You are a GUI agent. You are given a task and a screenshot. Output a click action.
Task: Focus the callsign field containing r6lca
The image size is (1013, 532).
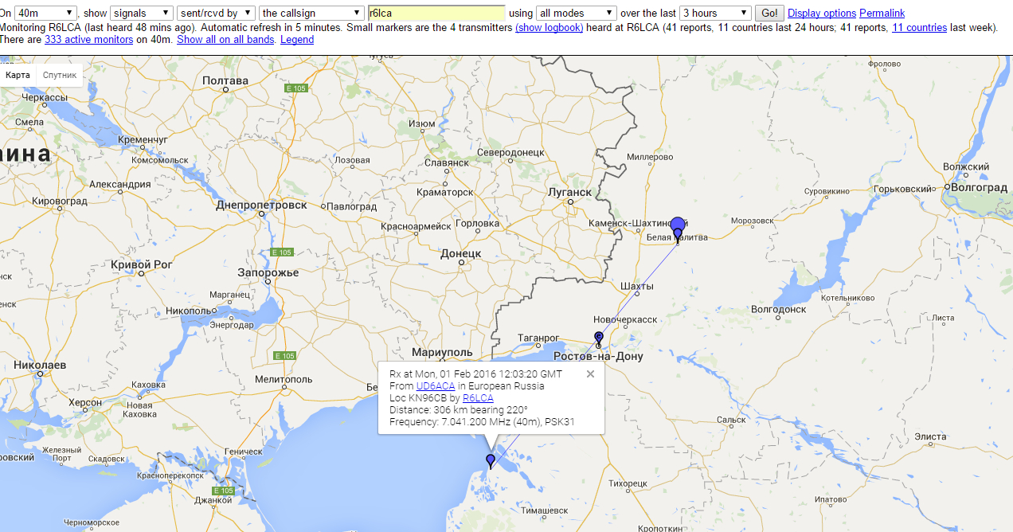pyautogui.click(x=436, y=13)
